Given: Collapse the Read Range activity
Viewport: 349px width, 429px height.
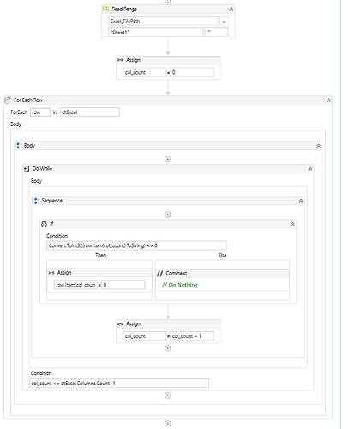Looking at the screenshot, I should tap(231, 9).
